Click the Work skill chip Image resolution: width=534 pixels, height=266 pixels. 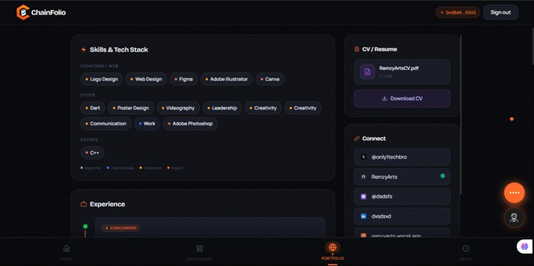(x=147, y=124)
